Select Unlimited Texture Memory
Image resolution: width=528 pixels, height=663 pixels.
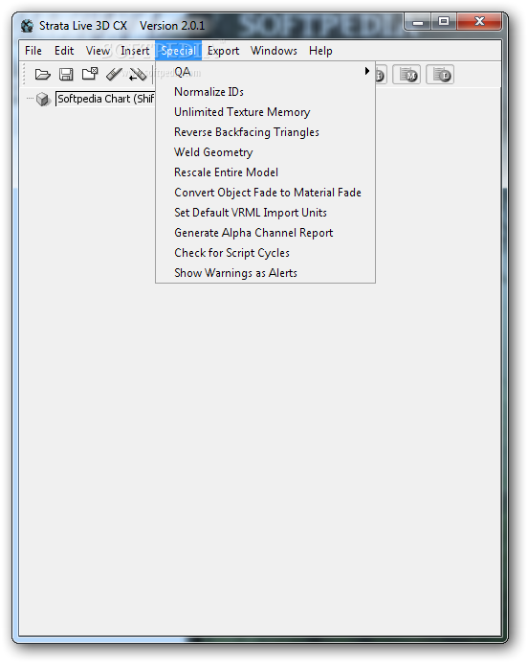click(x=266, y=112)
